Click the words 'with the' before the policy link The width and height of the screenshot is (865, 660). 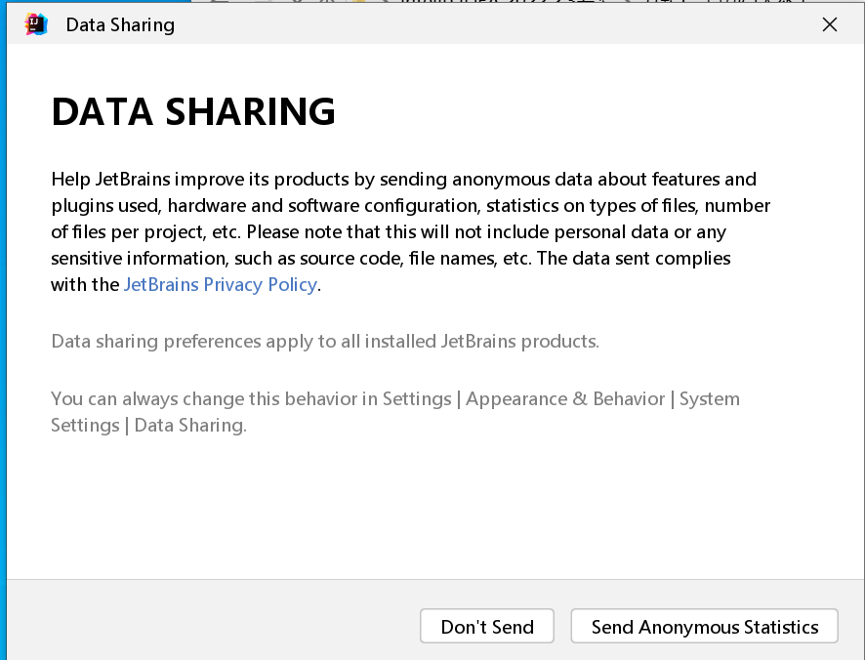click(x=85, y=285)
